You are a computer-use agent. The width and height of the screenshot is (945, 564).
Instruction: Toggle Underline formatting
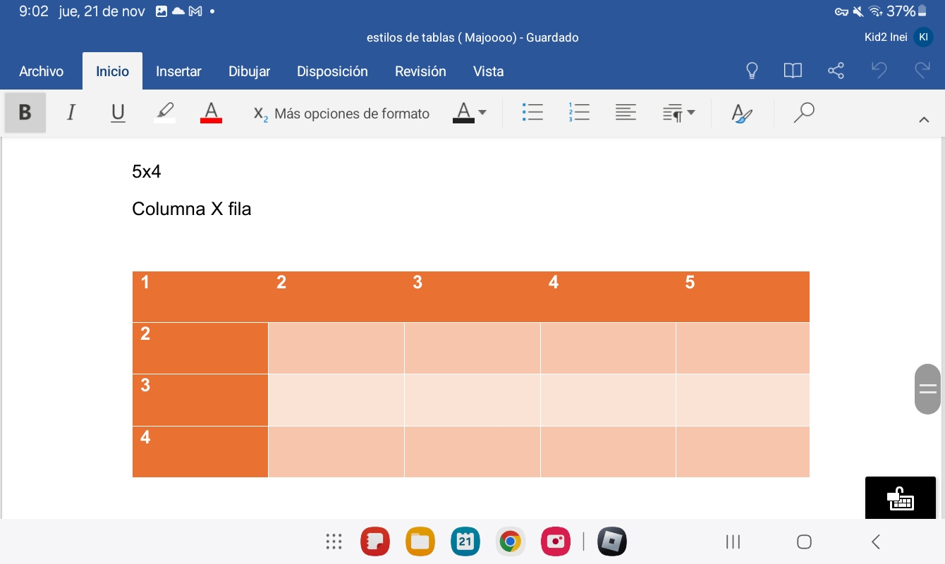point(118,113)
